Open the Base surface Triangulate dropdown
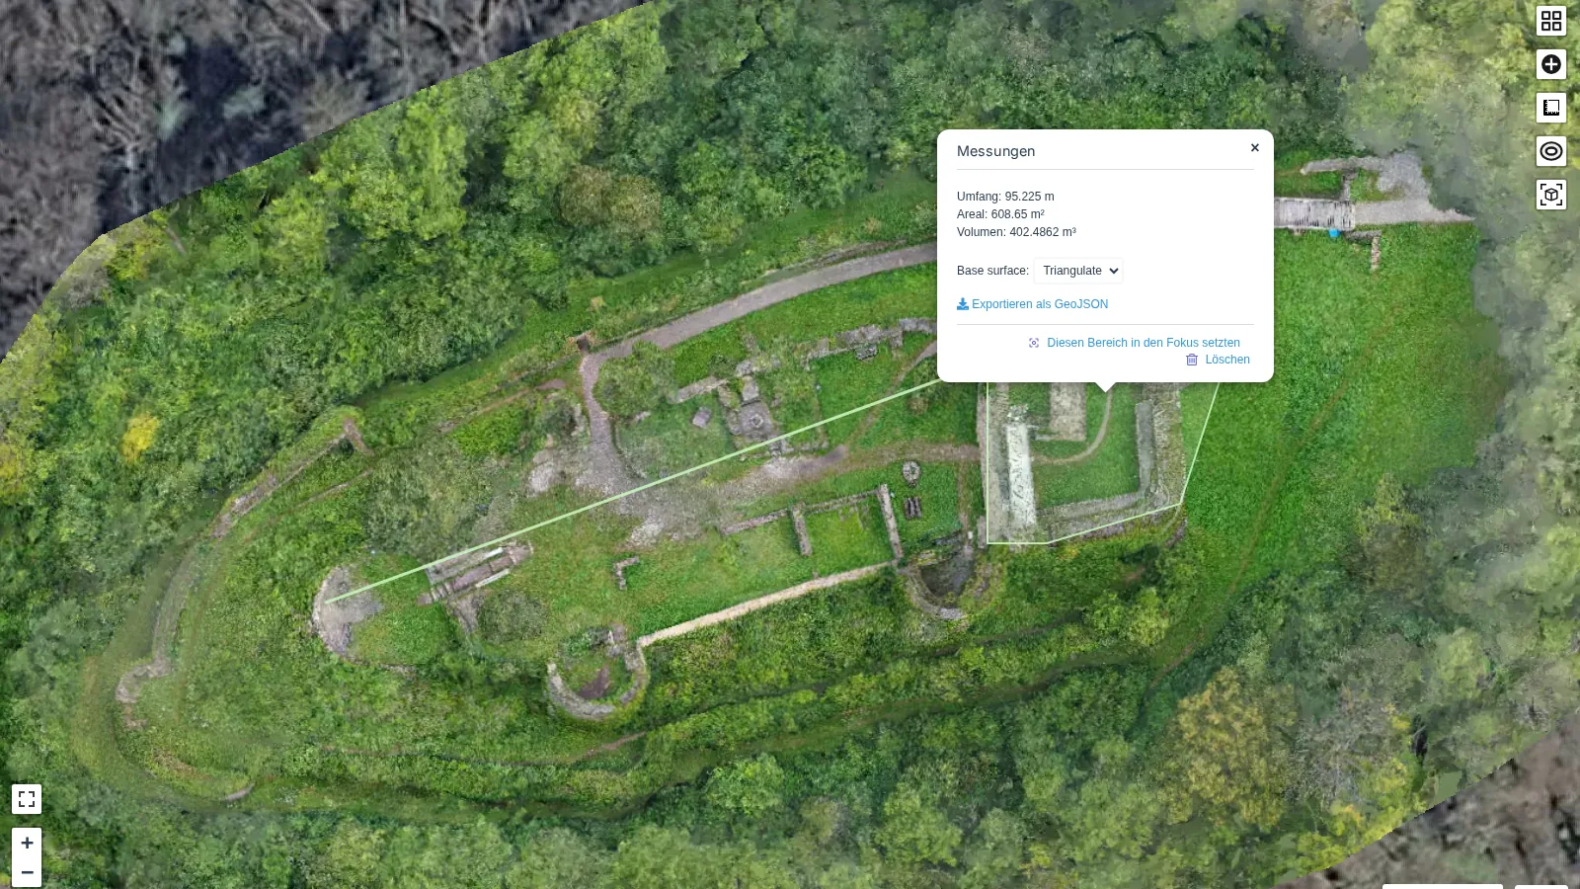The width and height of the screenshot is (1580, 889). pyautogui.click(x=1078, y=271)
